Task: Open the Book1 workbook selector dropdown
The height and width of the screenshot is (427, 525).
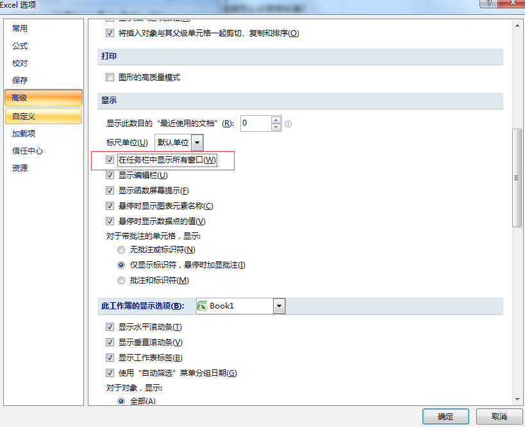Action: coord(279,305)
